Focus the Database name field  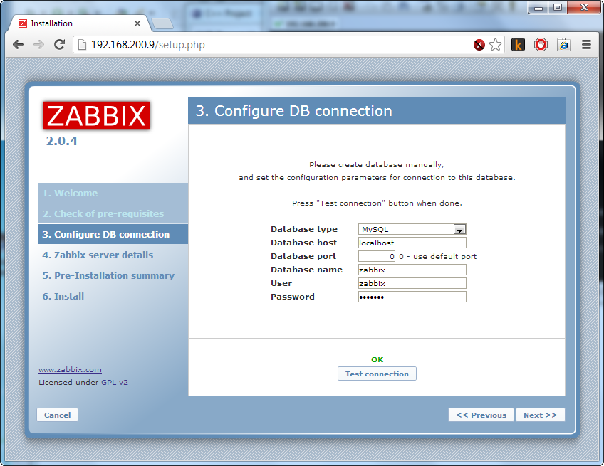point(412,270)
